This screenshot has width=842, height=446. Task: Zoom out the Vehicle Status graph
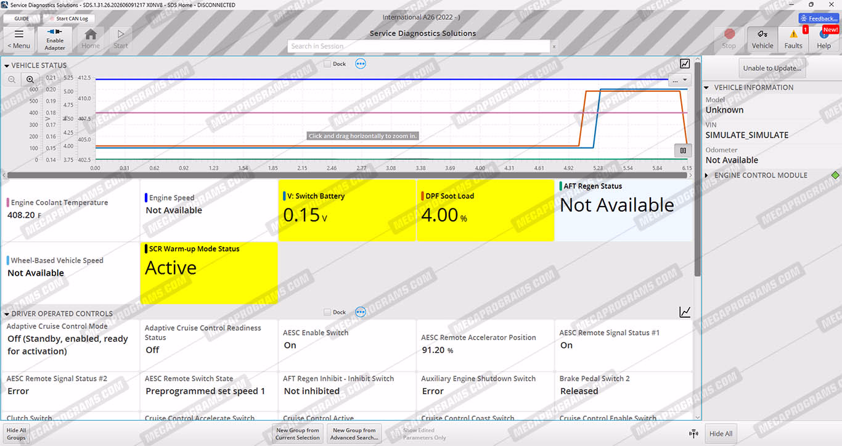tap(12, 79)
